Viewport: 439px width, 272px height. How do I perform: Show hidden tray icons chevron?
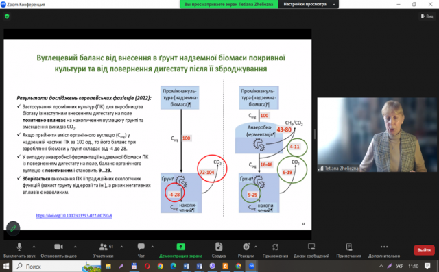point(381,266)
